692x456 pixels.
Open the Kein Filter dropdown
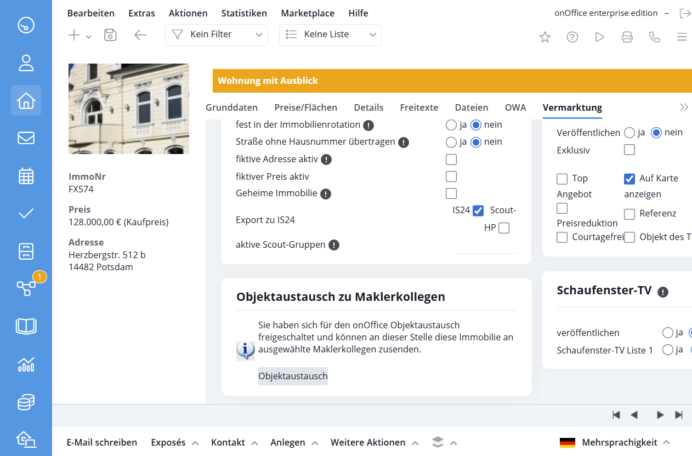[216, 35]
